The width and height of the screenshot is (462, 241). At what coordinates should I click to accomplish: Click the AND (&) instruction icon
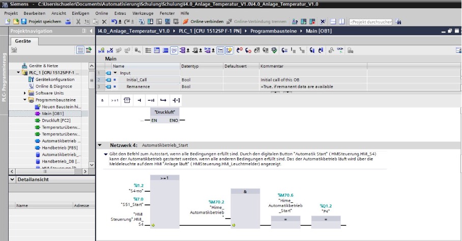tap(102, 100)
